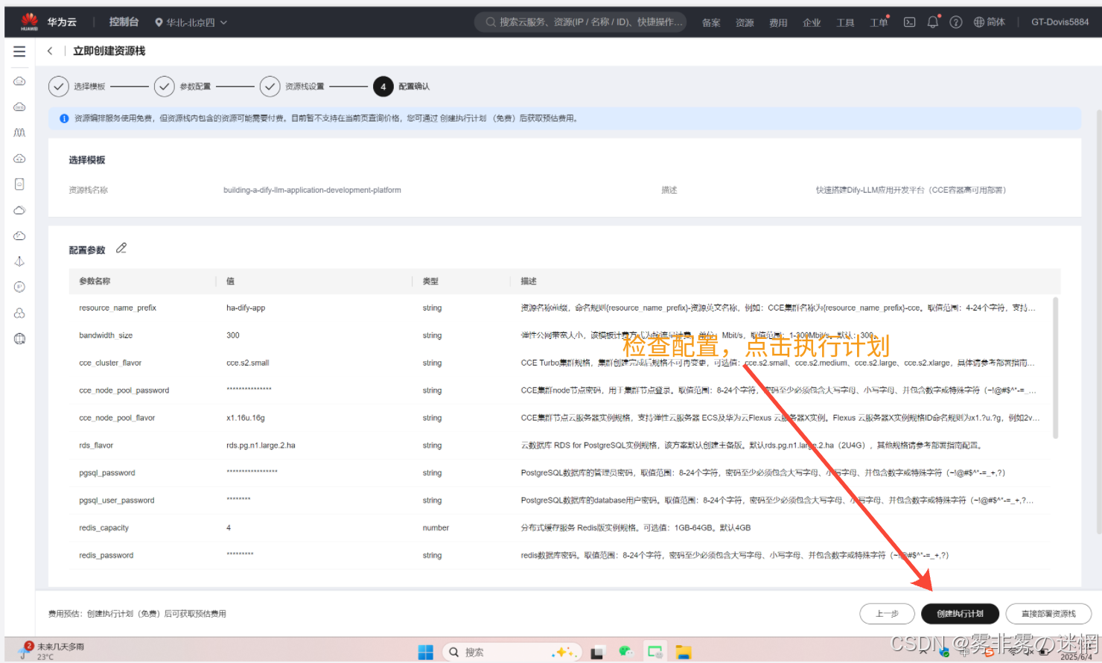Select the building-a-dify-llm-application-development-platform stack name

click(x=312, y=190)
